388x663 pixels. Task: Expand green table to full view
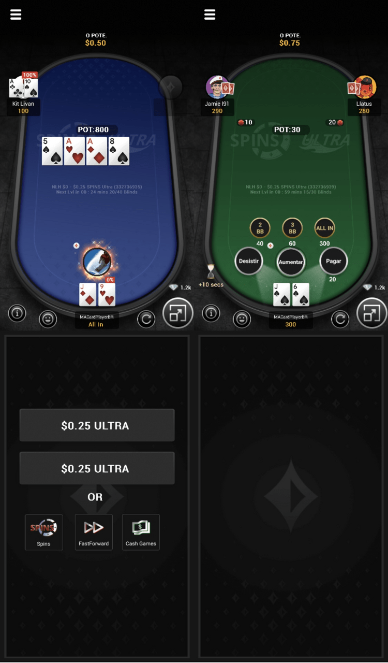click(x=371, y=313)
